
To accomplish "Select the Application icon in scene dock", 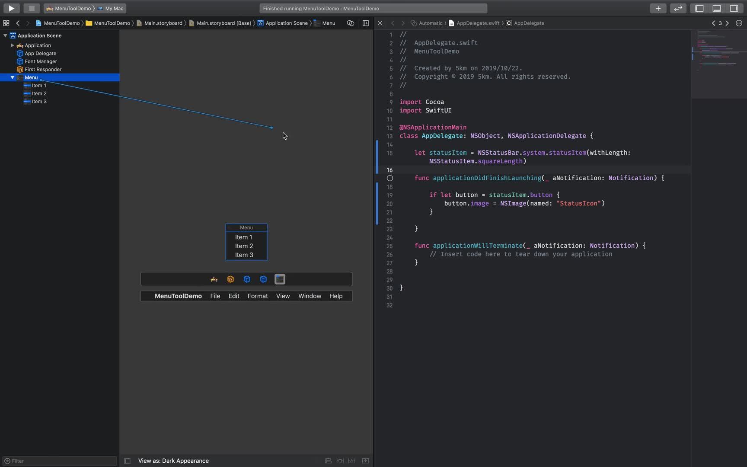I will (x=214, y=279).
